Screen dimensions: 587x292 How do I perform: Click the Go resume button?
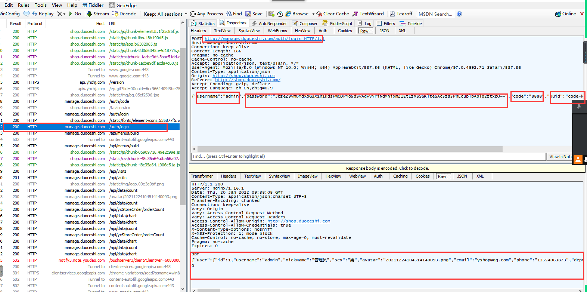coord(75,14)
